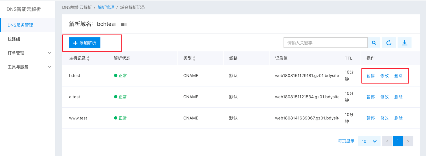Go to previous page arrow
The image size is (426, 156).
tap(387, 141)
